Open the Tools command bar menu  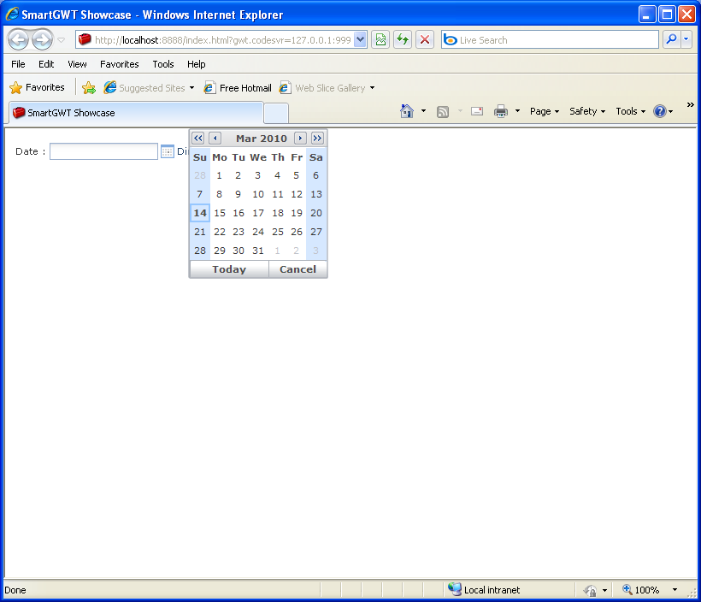(630, 111)
